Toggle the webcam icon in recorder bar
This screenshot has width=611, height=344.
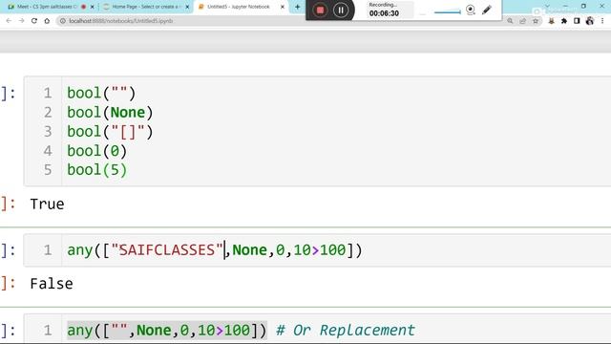(471, 11)
